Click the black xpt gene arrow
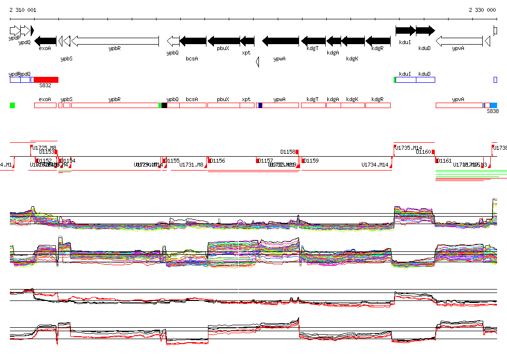 248,41
